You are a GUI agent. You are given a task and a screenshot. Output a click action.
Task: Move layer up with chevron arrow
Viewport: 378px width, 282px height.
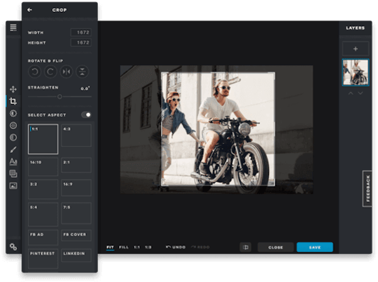(351, 93)
